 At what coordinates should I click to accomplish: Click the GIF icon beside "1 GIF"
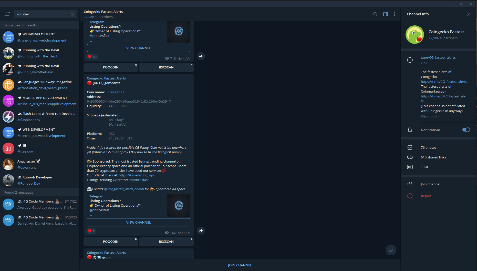410,167
